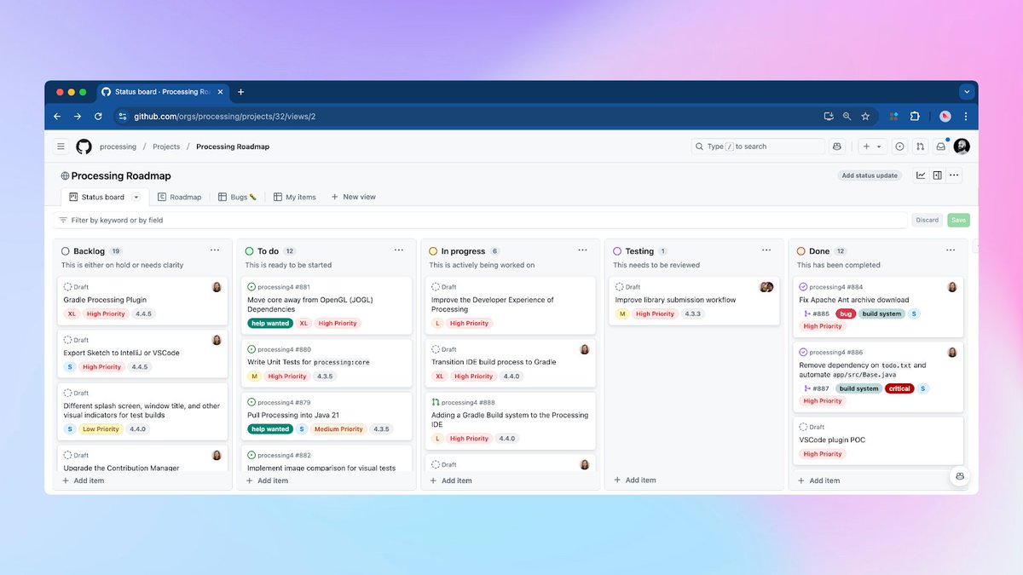This screenshot has height=575, width=1023.
Task: Switch to the Bugs view tab
Action: tap(237, 197)
